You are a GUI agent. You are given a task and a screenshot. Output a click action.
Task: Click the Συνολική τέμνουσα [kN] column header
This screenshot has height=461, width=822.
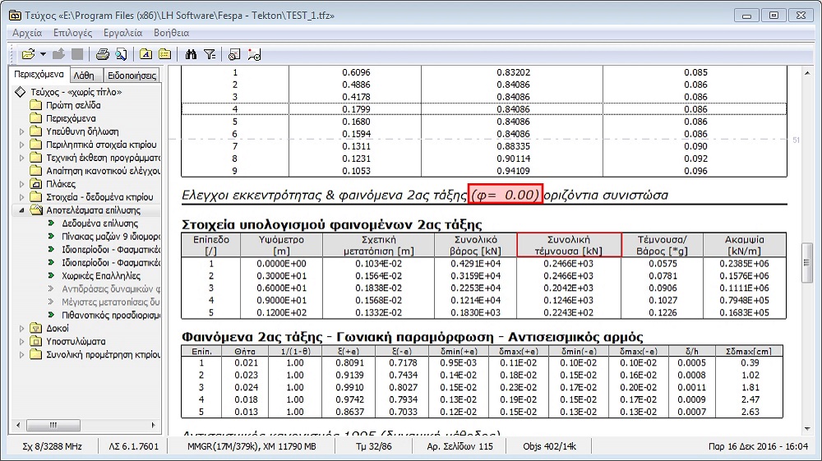click(x=569, y=245)
